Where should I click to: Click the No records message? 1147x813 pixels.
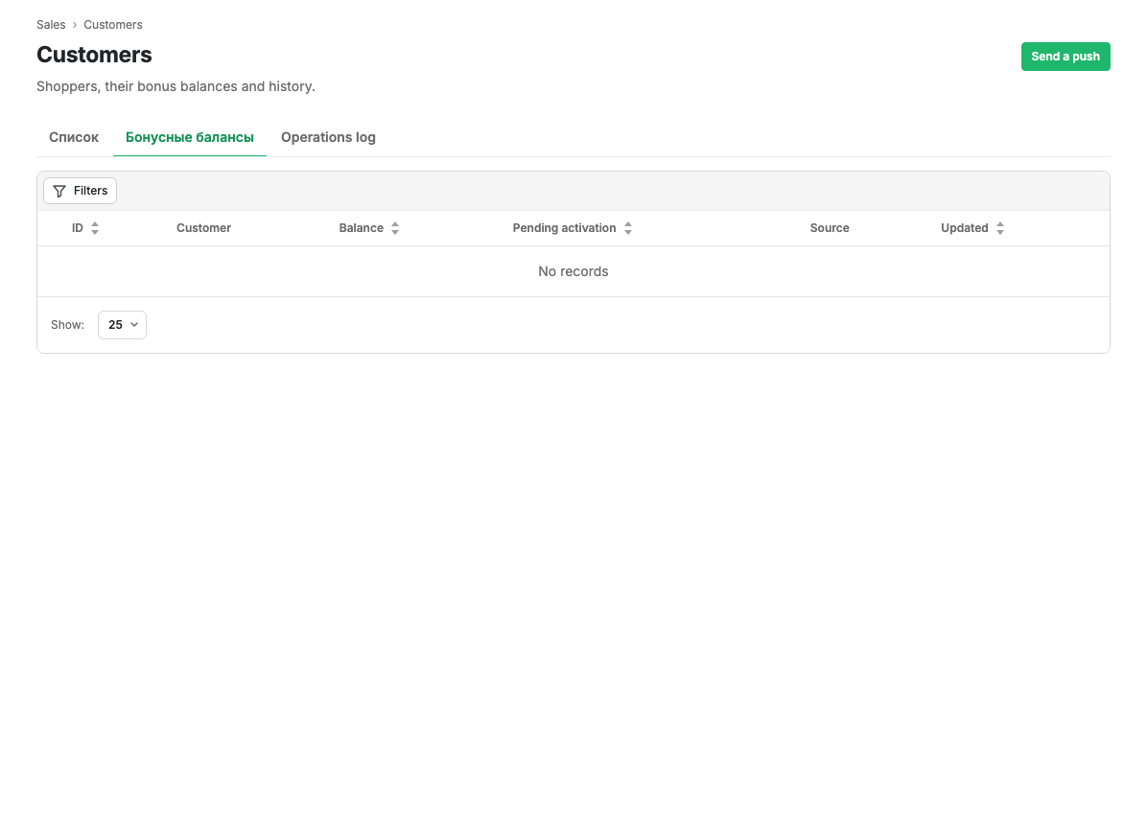(x=573, y=271)
